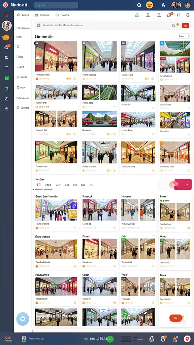Toggle the green play button in bottom bar
The width and height of the screenshot is (194, 345).
click(x=110, y=339)
